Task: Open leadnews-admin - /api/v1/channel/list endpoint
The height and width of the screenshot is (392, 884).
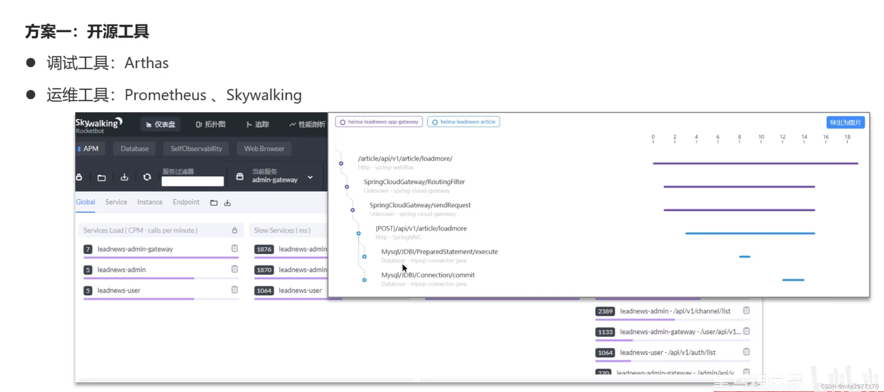Action: point(675,311)
